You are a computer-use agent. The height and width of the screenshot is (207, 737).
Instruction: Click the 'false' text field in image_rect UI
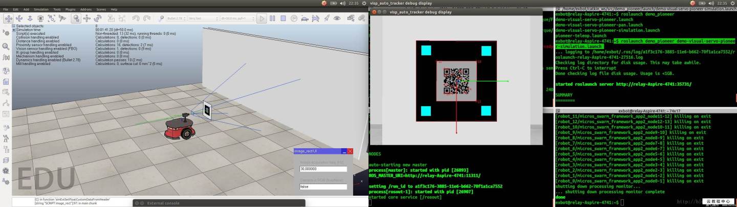323,187
